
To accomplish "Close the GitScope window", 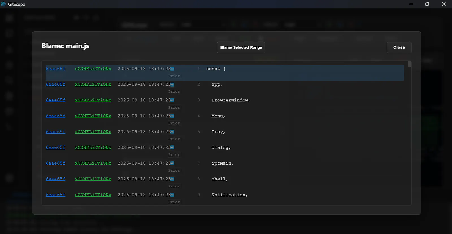I will (444, 4).
